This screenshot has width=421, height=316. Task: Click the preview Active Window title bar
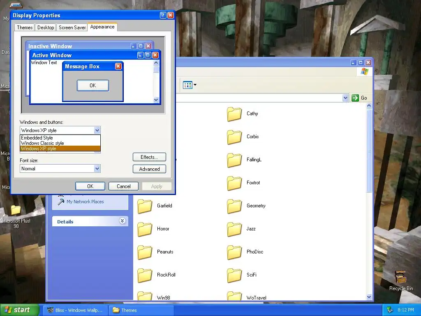pyautogui.click(x=95, y=55)
